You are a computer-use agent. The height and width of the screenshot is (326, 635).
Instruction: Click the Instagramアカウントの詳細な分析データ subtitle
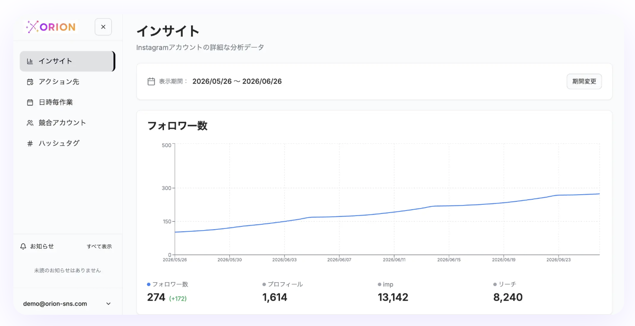coord(200,48)
